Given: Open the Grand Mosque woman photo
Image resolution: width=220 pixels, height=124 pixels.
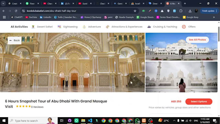Looking at the screenshot, I should coord(181,77).
